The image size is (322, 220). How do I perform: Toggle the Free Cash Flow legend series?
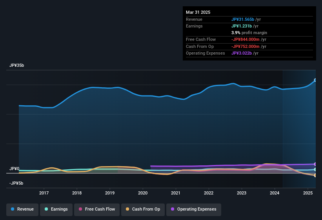click(97, 209)
